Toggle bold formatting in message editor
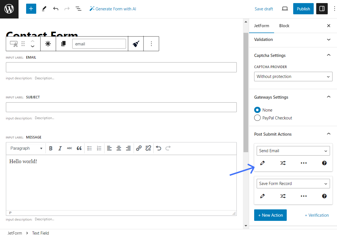Viewport: 337px width, 236px height. click(x=51, y=148)
